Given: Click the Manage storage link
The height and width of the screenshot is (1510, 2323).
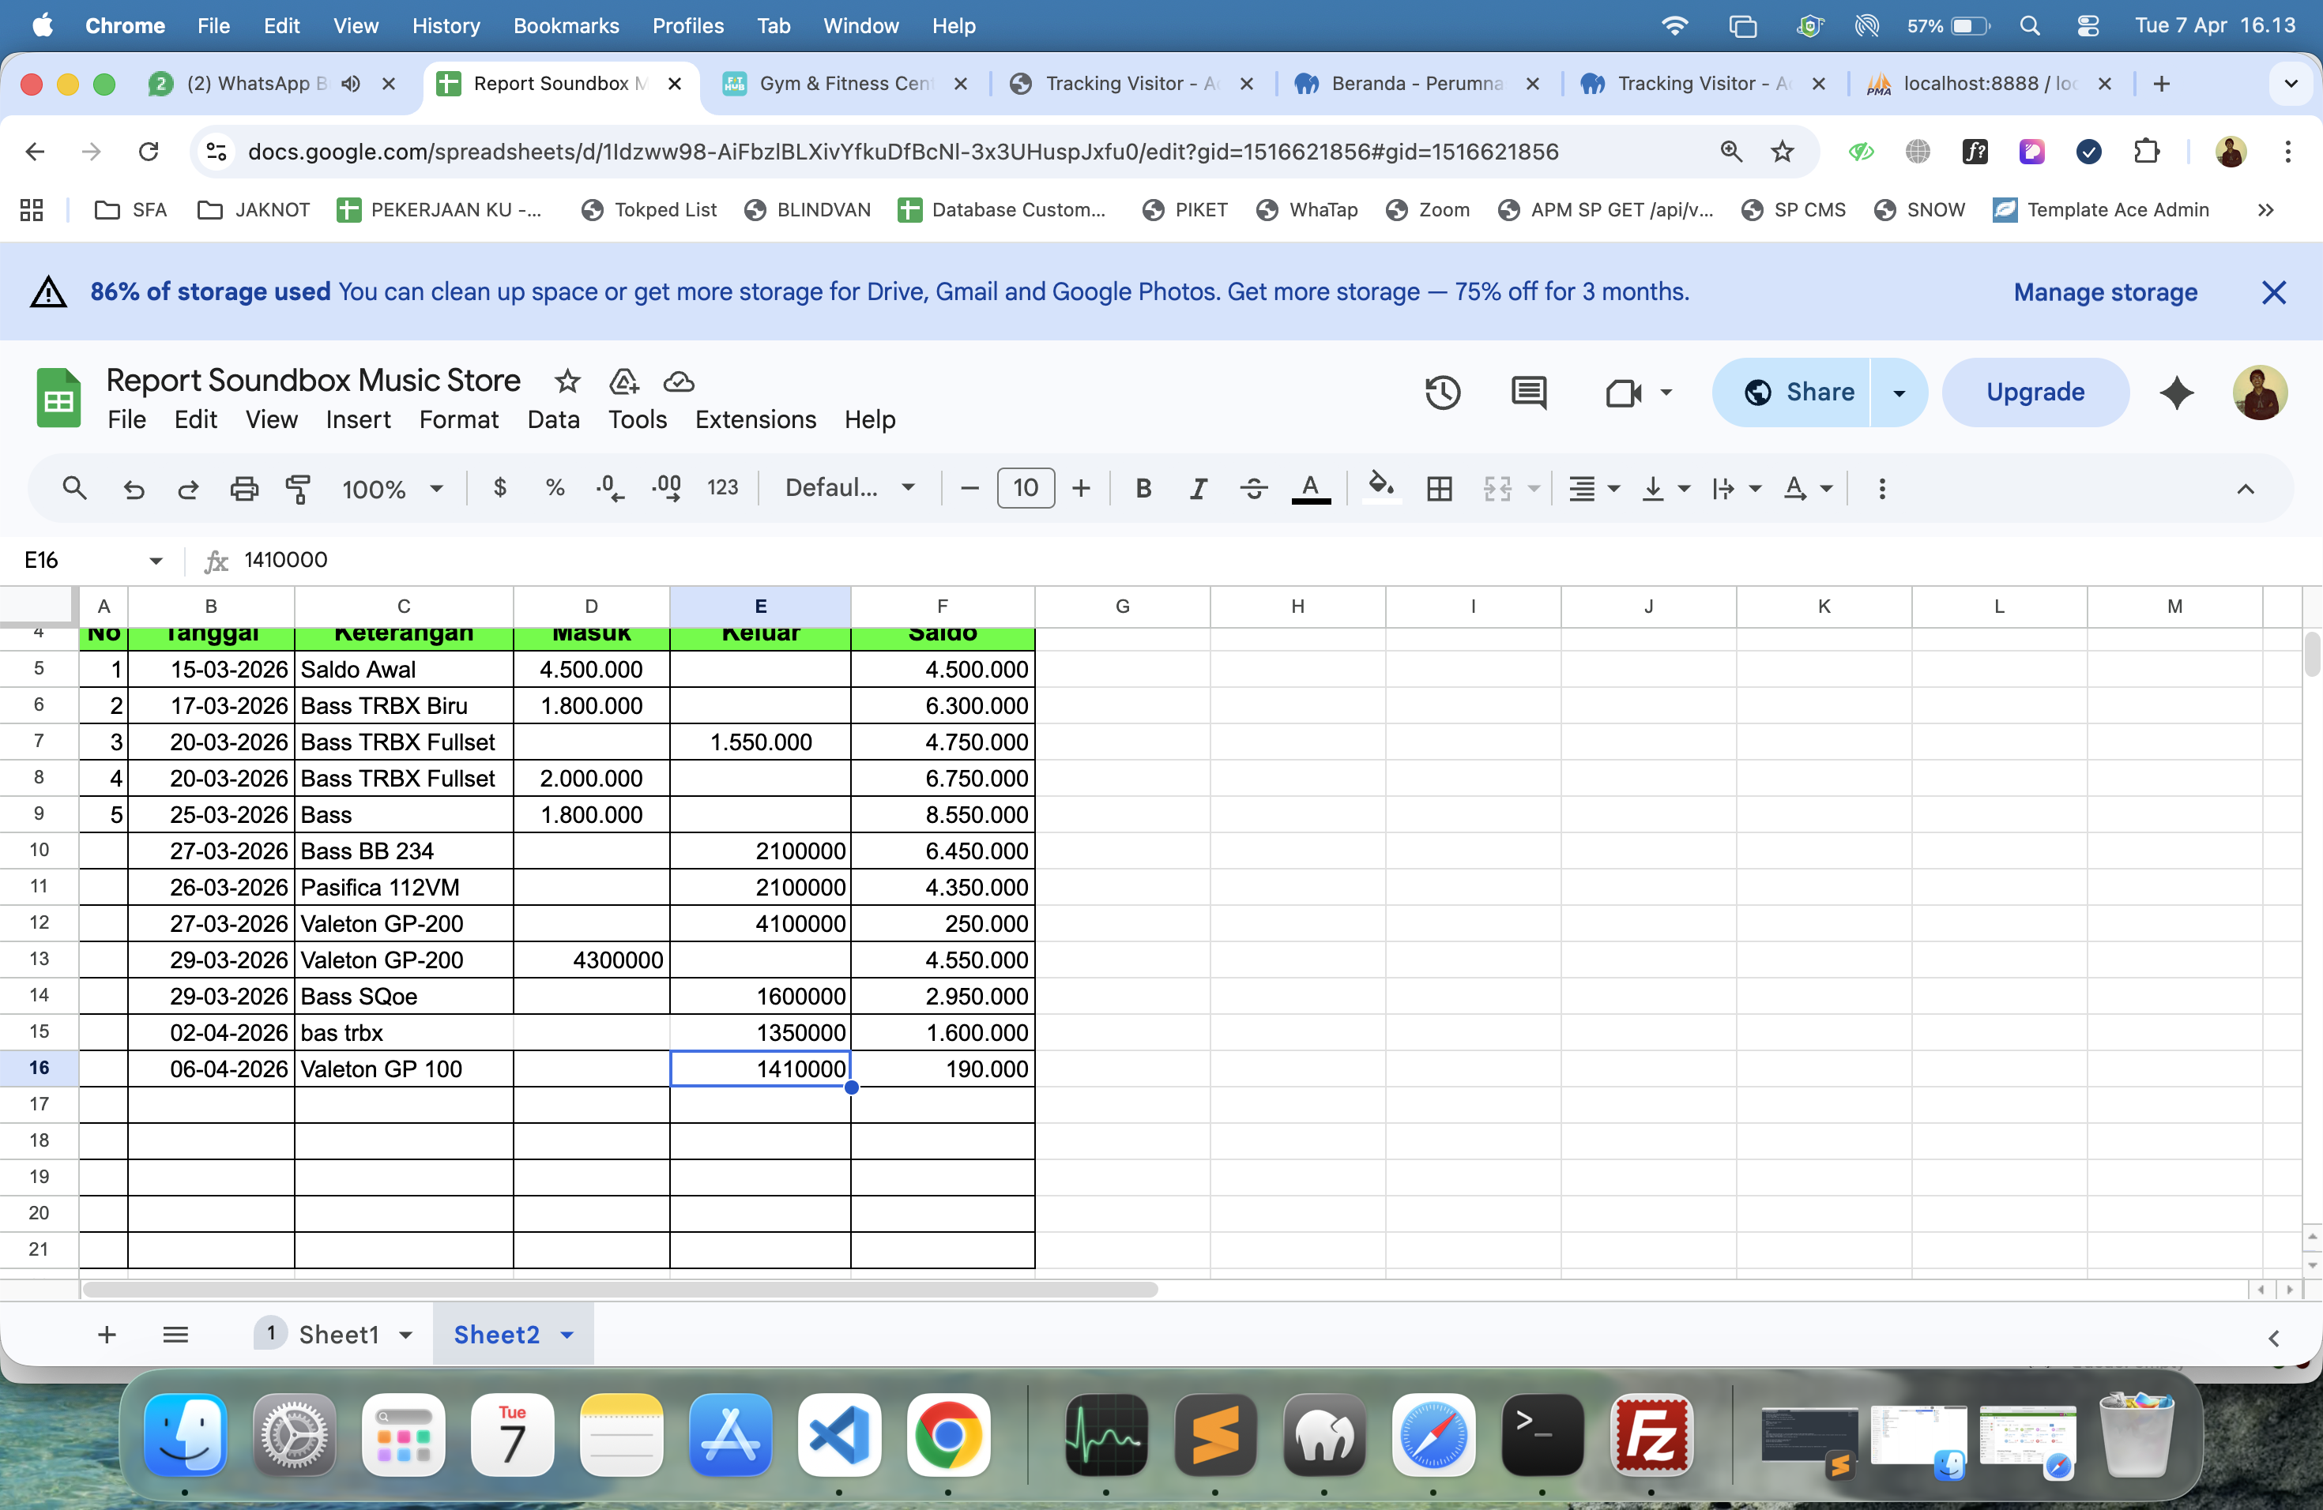Looking at the screenshot, I should [x=2106, y=291].
